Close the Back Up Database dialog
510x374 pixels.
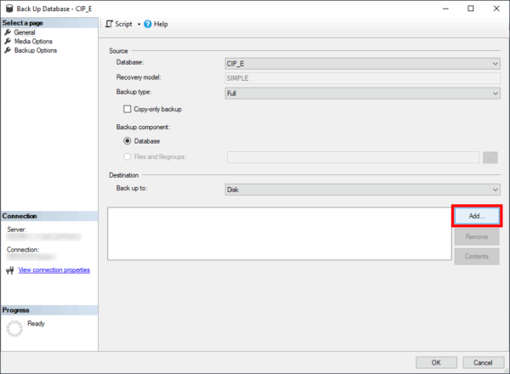coord(496,8)
